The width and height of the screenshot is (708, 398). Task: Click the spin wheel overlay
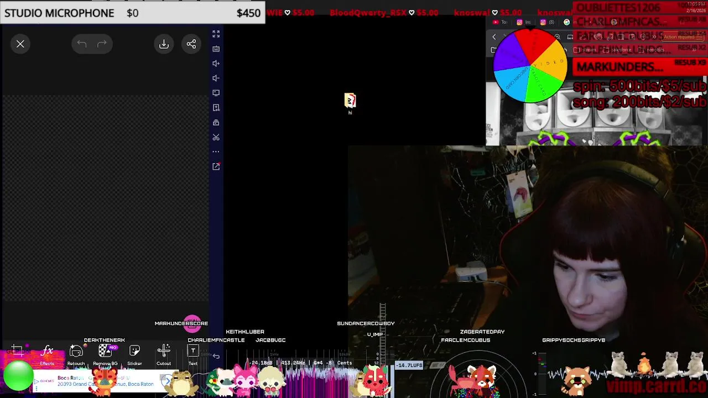[530, 65]
